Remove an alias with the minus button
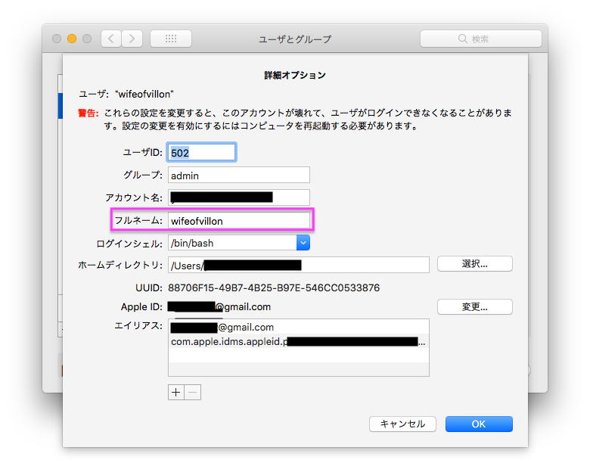 click(x=193, y=392)
